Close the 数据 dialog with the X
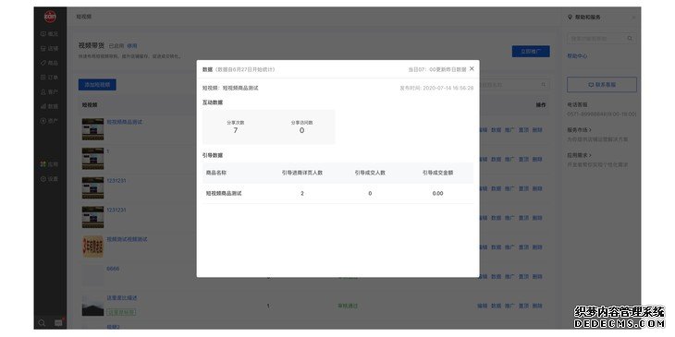The width and height of the screenshot is (675, 337). coord(472,68)
